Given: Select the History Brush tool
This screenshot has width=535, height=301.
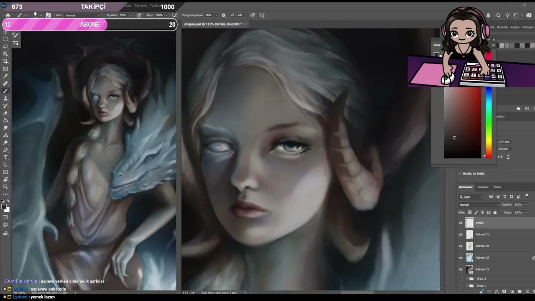Looking at the screenshot, I should 5,106.
